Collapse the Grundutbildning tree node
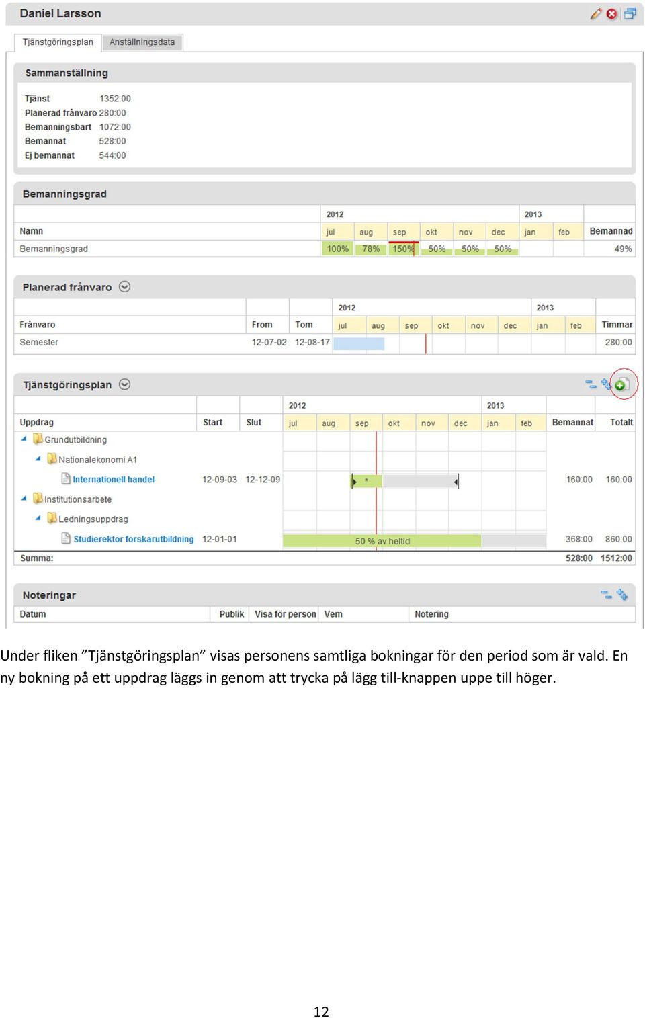The image size is (645, 1018). tap(24, 439)
